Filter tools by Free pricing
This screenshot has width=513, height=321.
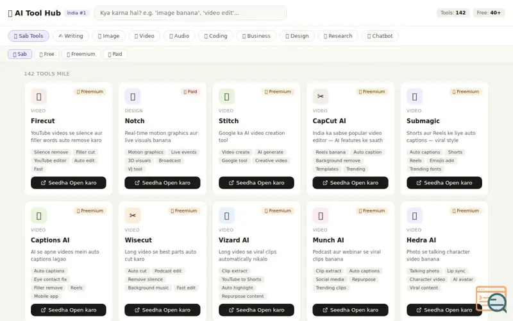(x=47, y=54)
